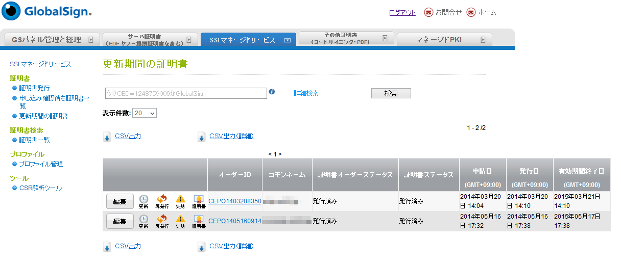The image size is (621, 265).
Task: Click 証明書 icon for order CEPO1403208350
Action: (x=199, y=201)
